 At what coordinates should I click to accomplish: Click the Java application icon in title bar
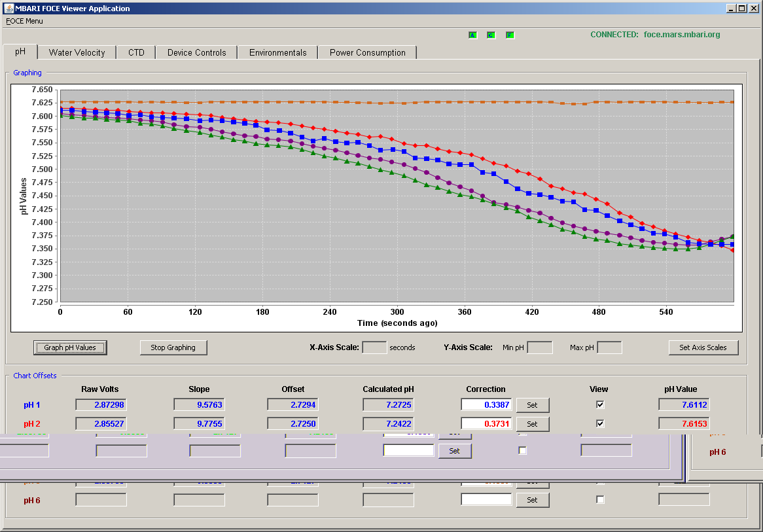pos(9,9)
